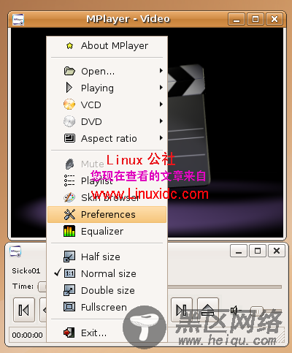The image size is (292, 353).
Task: Open the Preferences menu entry
Action: [x=107, y=214]
